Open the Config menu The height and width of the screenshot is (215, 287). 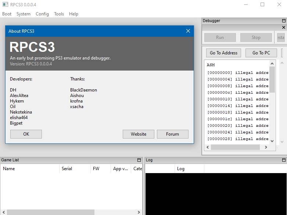tap(42, 14)
